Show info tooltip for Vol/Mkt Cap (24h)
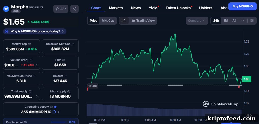The width and height of the screenshot is (259, 124). [x=34, y=76]
